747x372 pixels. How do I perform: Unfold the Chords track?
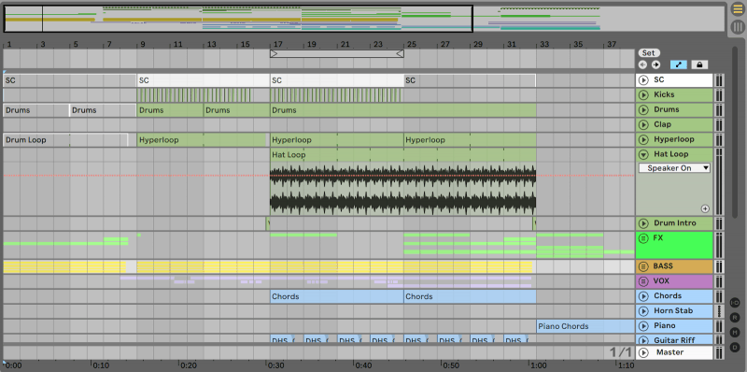[643, 296]
